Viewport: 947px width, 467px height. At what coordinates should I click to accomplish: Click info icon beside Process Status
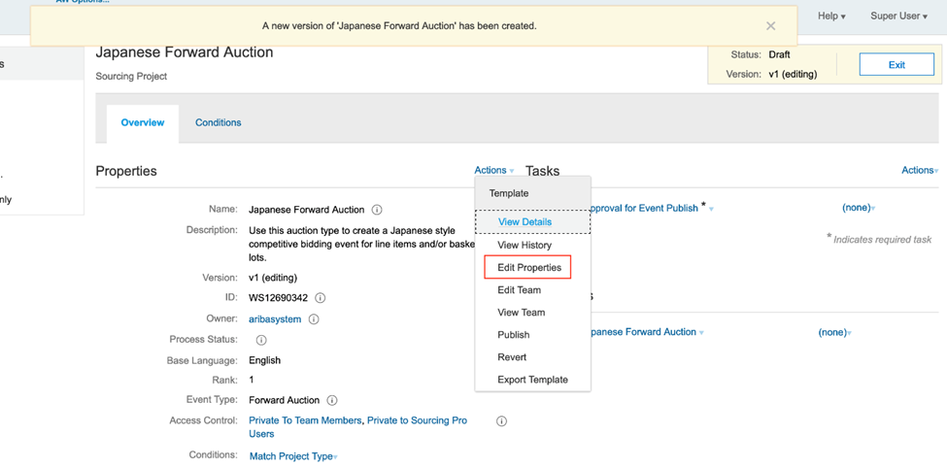261,341
